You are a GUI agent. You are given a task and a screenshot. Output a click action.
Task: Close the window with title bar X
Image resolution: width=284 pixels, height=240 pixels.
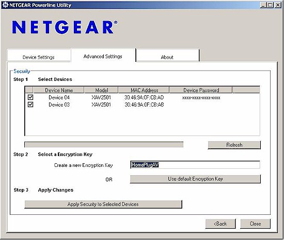[278, 5]
